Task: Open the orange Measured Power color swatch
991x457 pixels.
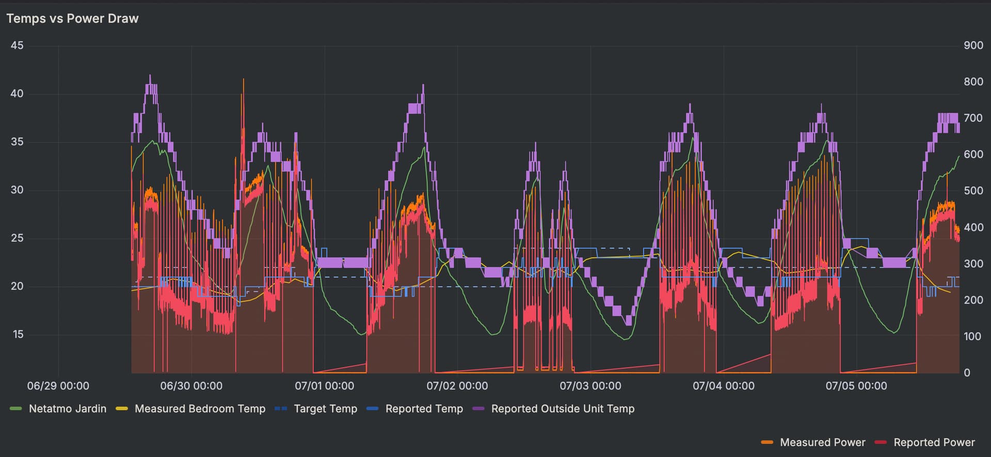Action: click(x=767, y=442)
